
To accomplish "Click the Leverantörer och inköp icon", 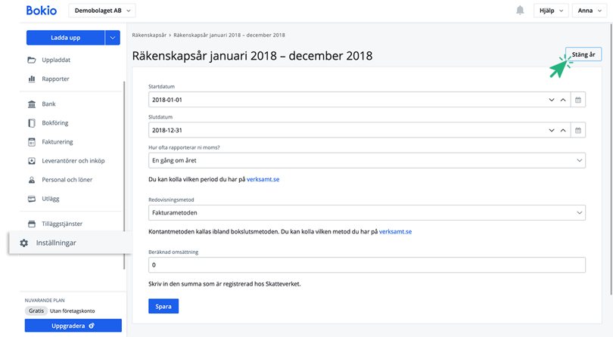I will pyautogui.click(x=32, y=161).
